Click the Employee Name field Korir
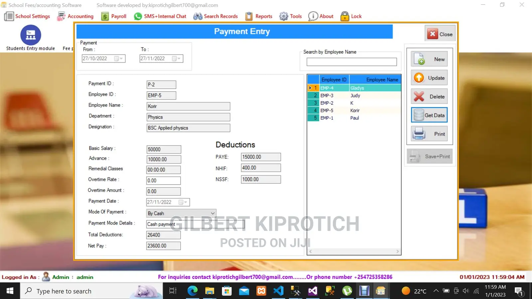The image size is (532, 299). tap(188, 106)
